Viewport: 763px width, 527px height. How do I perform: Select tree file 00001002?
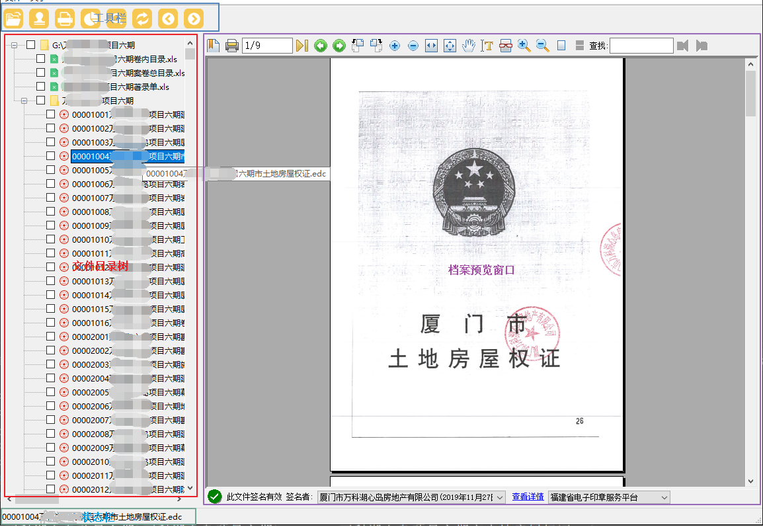click(x=128, y=128)
